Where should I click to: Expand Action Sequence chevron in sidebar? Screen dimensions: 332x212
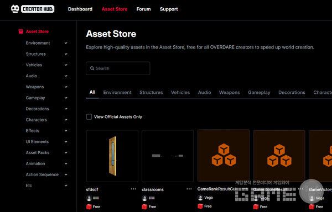pos(66,174)
